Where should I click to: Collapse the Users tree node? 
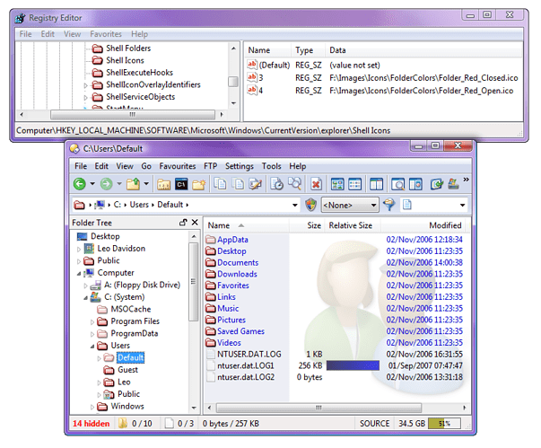click(92, 346)
